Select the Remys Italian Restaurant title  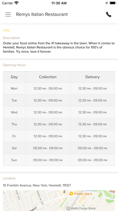42,14
